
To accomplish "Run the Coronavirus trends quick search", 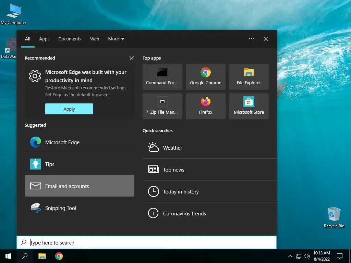I will pos(209,213).
